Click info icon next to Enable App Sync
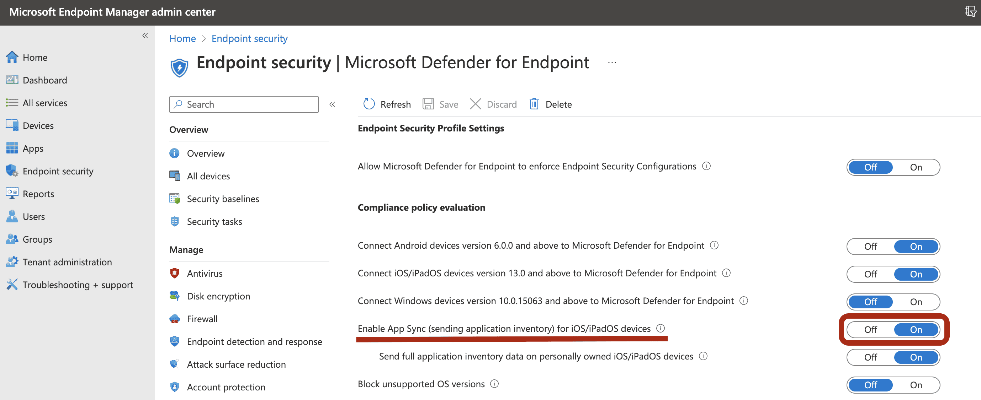The height and width of the screenshot is (400, 981). pos(661,328)
